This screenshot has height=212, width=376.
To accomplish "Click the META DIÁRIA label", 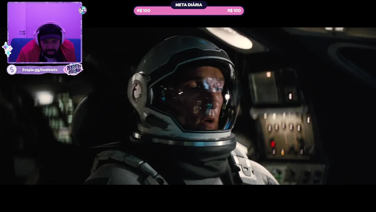I will pyautogui.click(x=189, y=5).
